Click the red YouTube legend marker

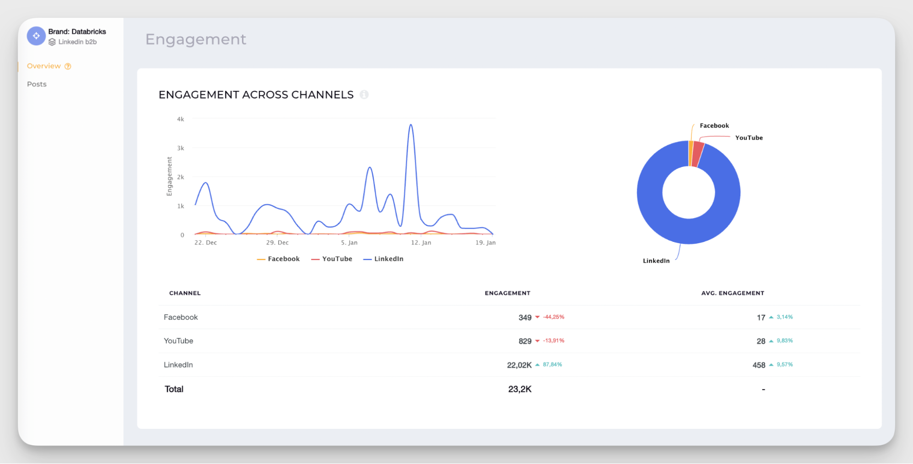coord(315,259)
